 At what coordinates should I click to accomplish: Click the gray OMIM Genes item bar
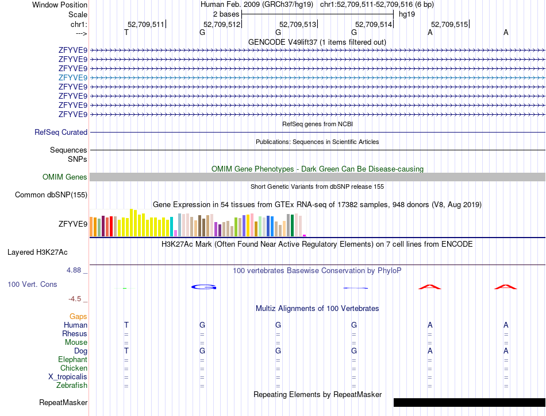(317, 177)
